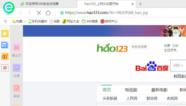
Task: Select the 最新电影 tab
Action: (159, 90)
